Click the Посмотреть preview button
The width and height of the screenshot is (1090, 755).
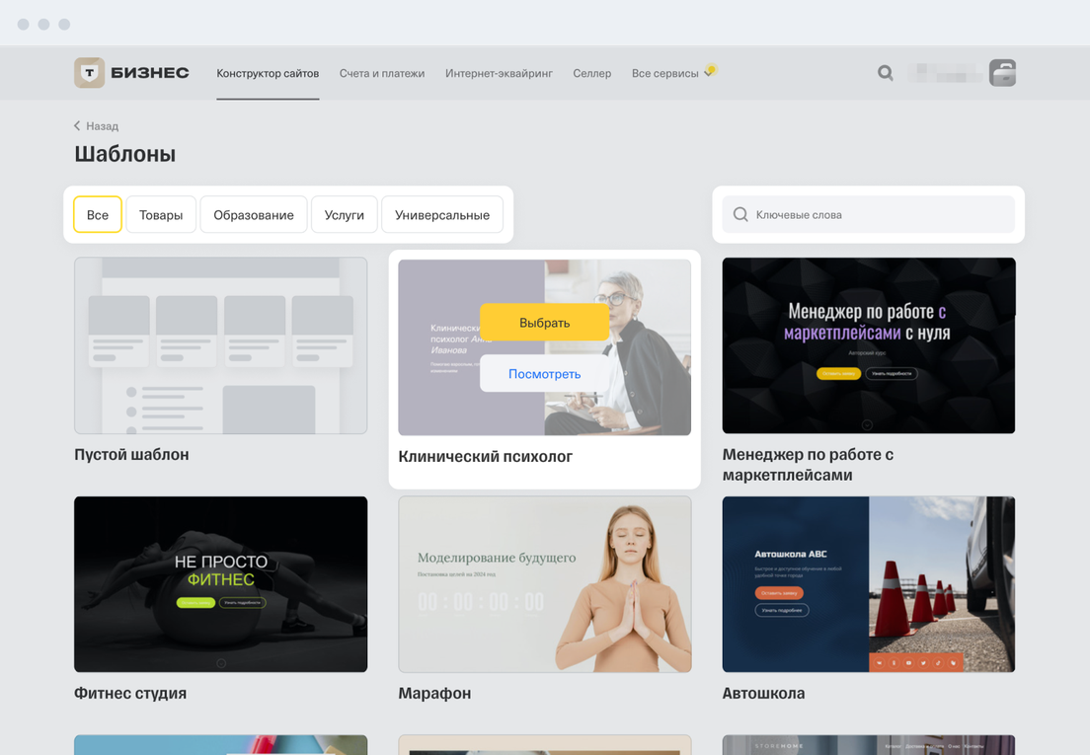tap(544, 374)
